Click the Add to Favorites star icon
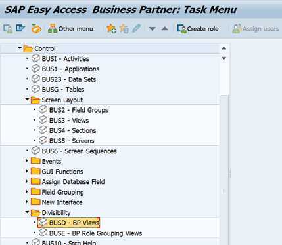The width and height of the screenshot is (282, 245). (x=111, y=28)
